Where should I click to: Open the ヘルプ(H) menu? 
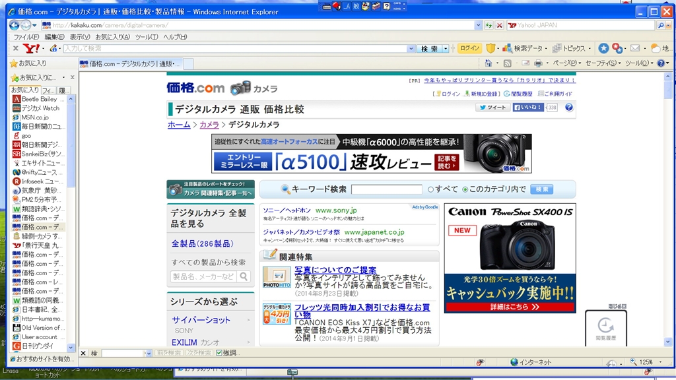(175, 37)
